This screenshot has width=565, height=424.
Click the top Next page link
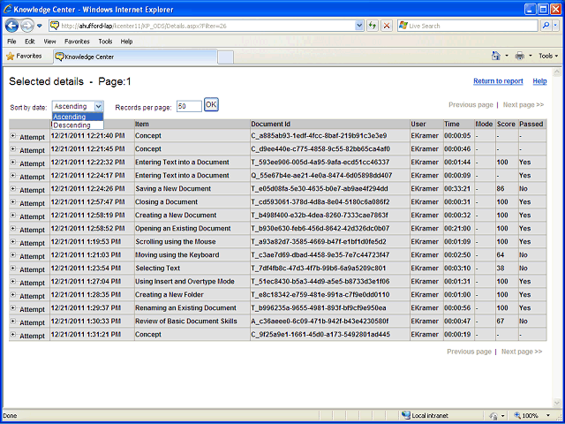tap(524, 105)
